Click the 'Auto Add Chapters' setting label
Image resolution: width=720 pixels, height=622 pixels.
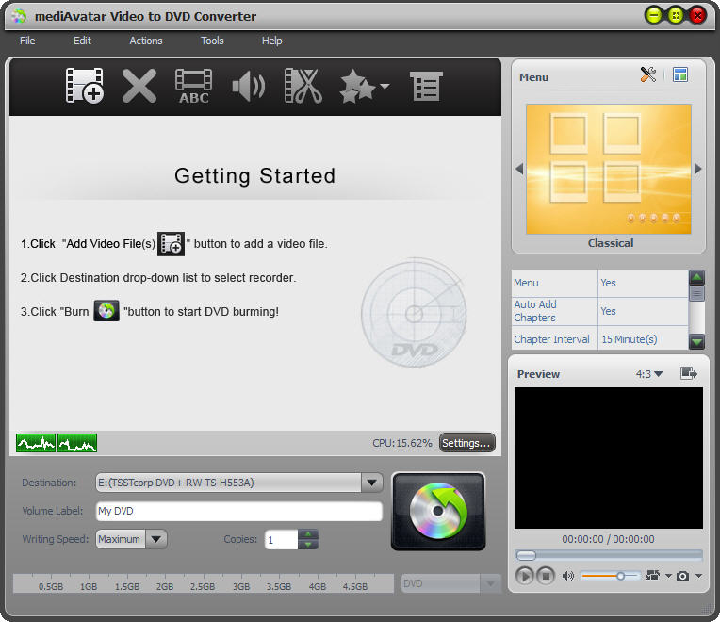[535, 311]
